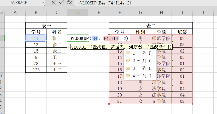Screen dimensions: 217x114
Task: Select 表一 学号 header cell
Action: pos(36,32)
